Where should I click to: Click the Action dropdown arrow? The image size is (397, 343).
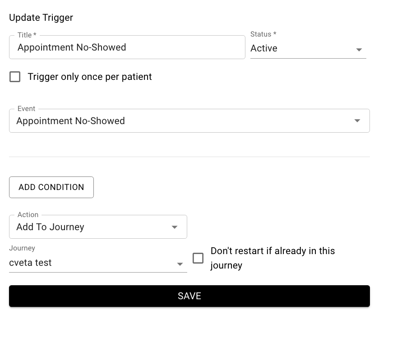pos(175,228)
